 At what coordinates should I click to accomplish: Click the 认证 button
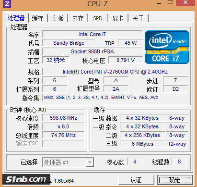coord(136,180)
